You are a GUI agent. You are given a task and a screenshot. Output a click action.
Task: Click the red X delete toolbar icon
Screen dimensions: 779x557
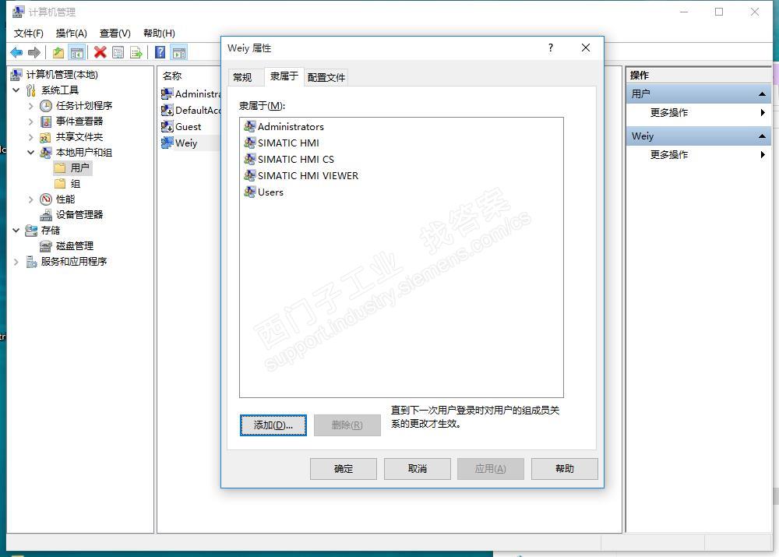click(x=100, y=52)
